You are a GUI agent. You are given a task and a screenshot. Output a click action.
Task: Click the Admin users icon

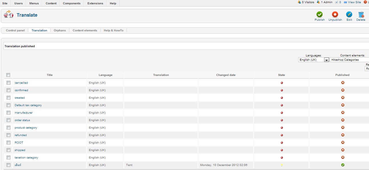pyautogui.click(x=318, y=2)
